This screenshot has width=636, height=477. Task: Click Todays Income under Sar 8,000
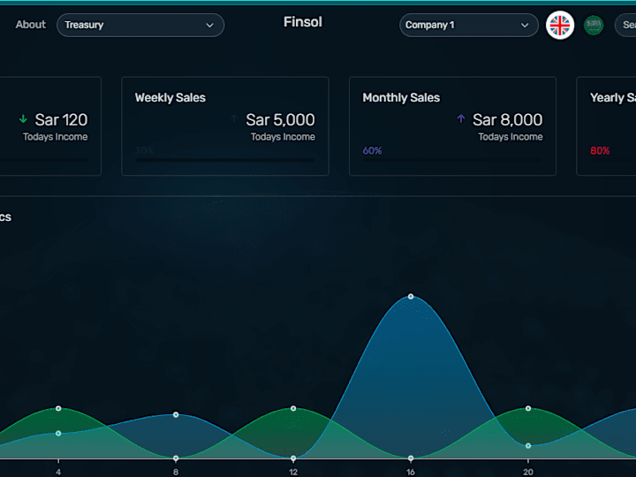(511, 137)
